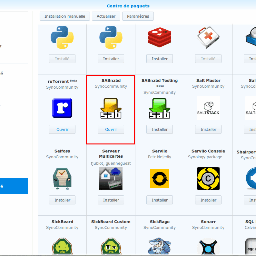Click the Selfoss title text

click(62, 151)
